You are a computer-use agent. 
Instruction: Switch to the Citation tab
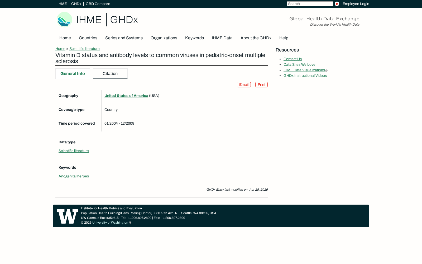click(x=110, y=74)
